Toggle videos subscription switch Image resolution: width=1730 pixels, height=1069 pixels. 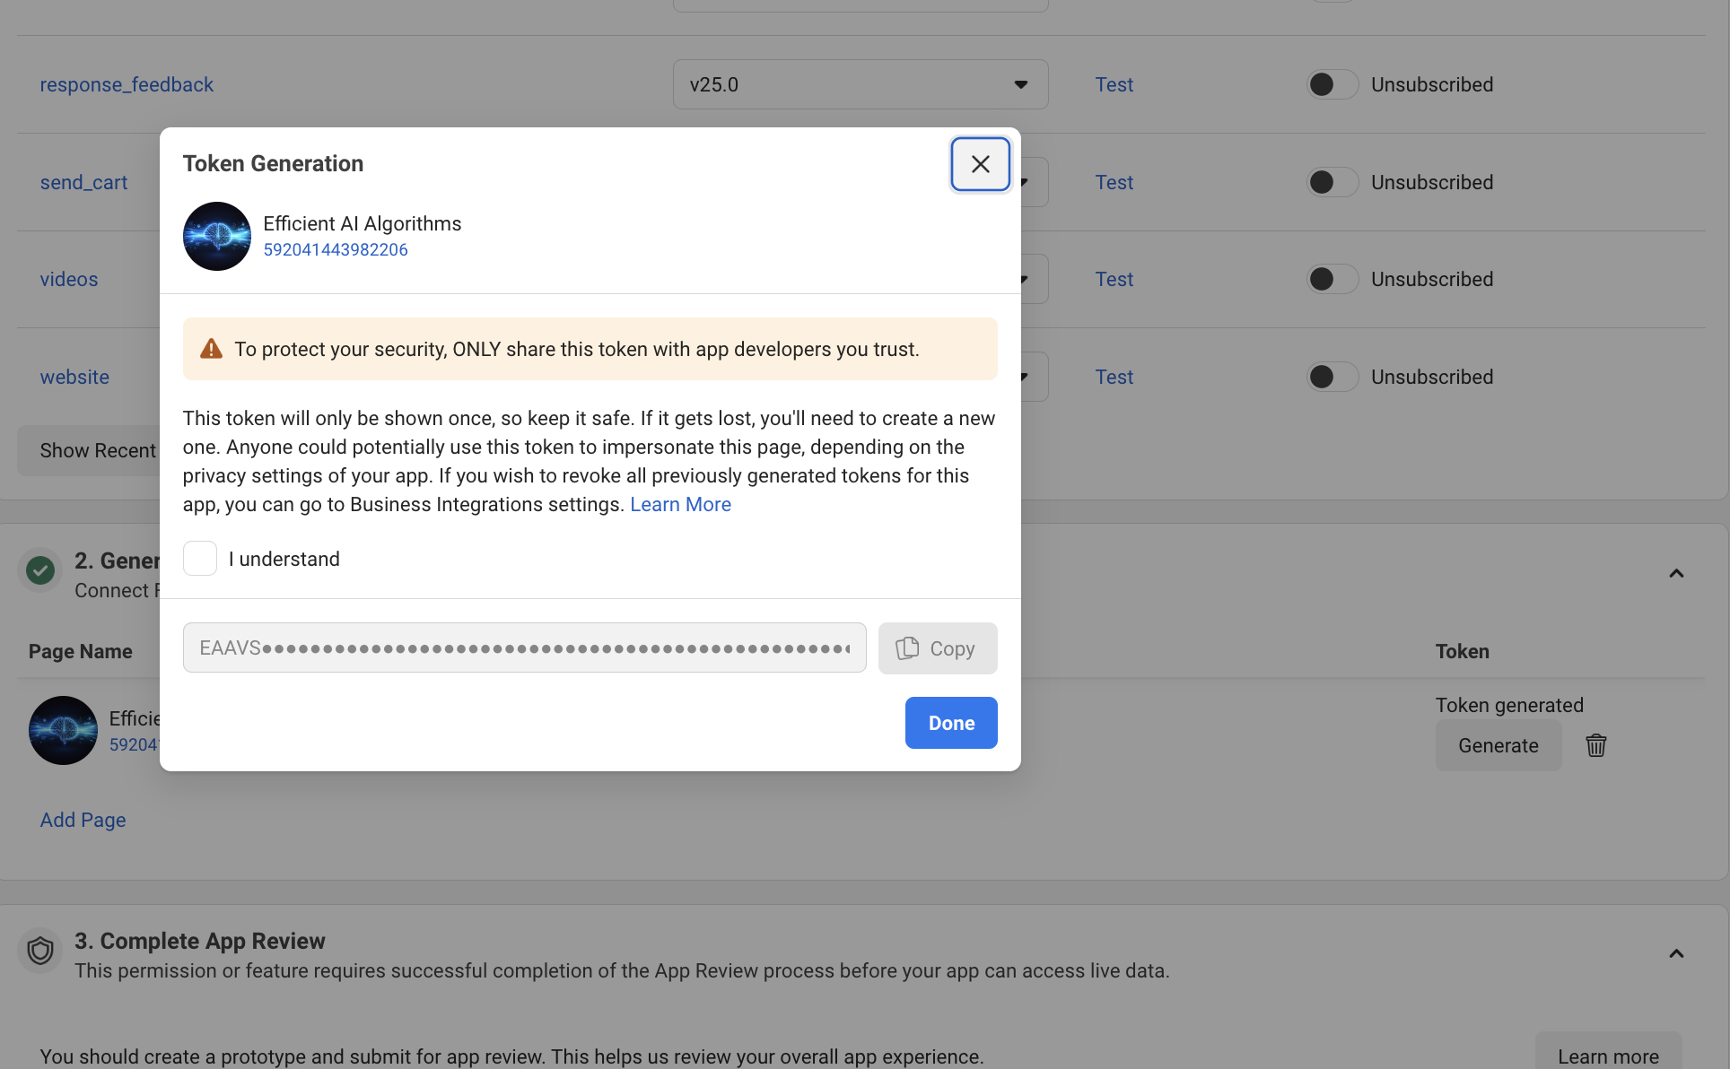[1332, 279]
